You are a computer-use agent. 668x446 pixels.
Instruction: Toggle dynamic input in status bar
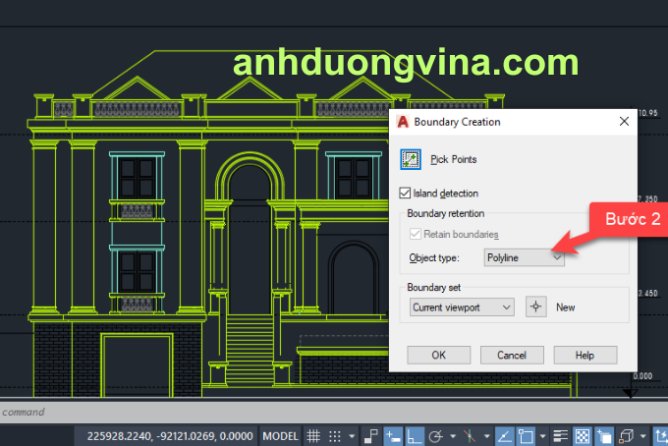pyautogui.click(x=393, y=436)
